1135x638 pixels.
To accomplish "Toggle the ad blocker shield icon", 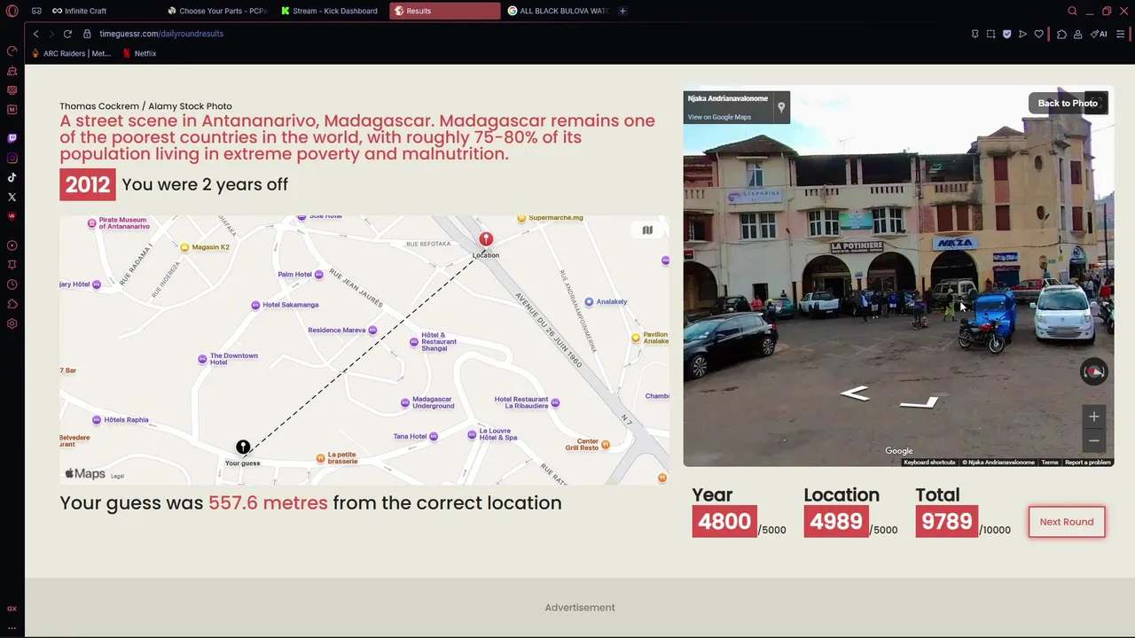I will pos(1006,34).
